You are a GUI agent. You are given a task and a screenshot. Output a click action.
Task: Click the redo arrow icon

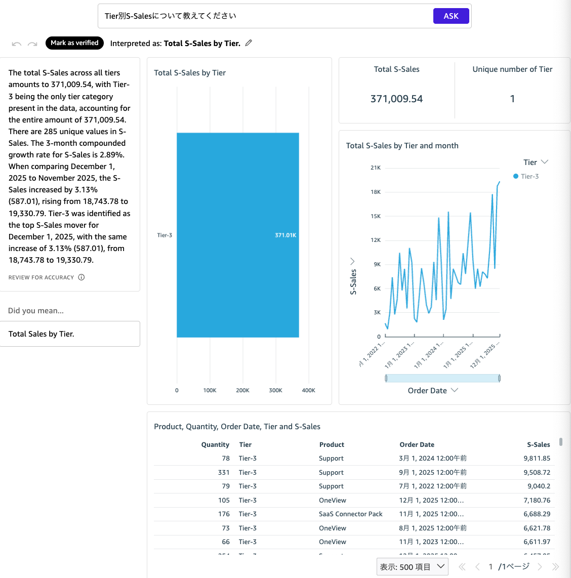click(x=32, y=44)
